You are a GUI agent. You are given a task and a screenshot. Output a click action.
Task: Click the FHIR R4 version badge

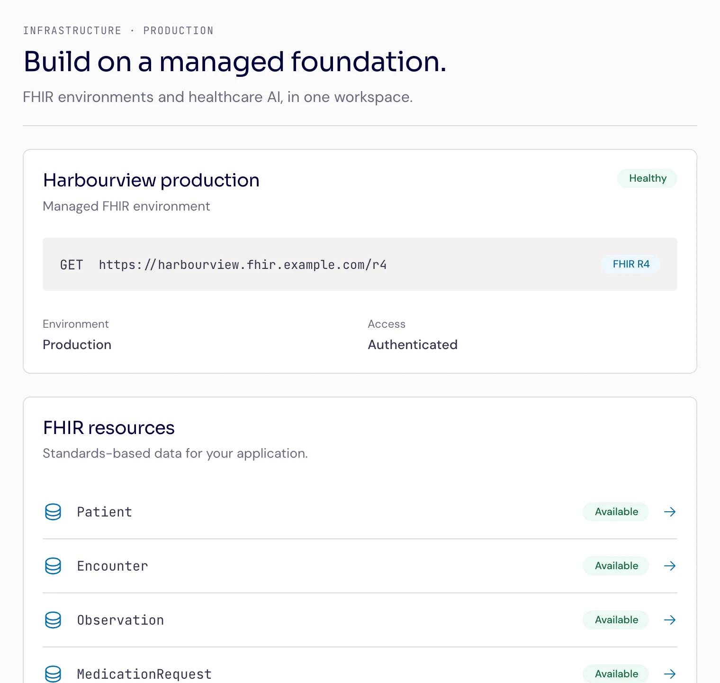(x=630, y=264)
